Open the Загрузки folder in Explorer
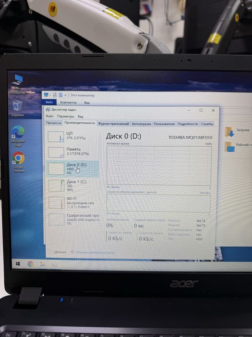The width and height of the screenshot is (252, 337). coord(237,131)
